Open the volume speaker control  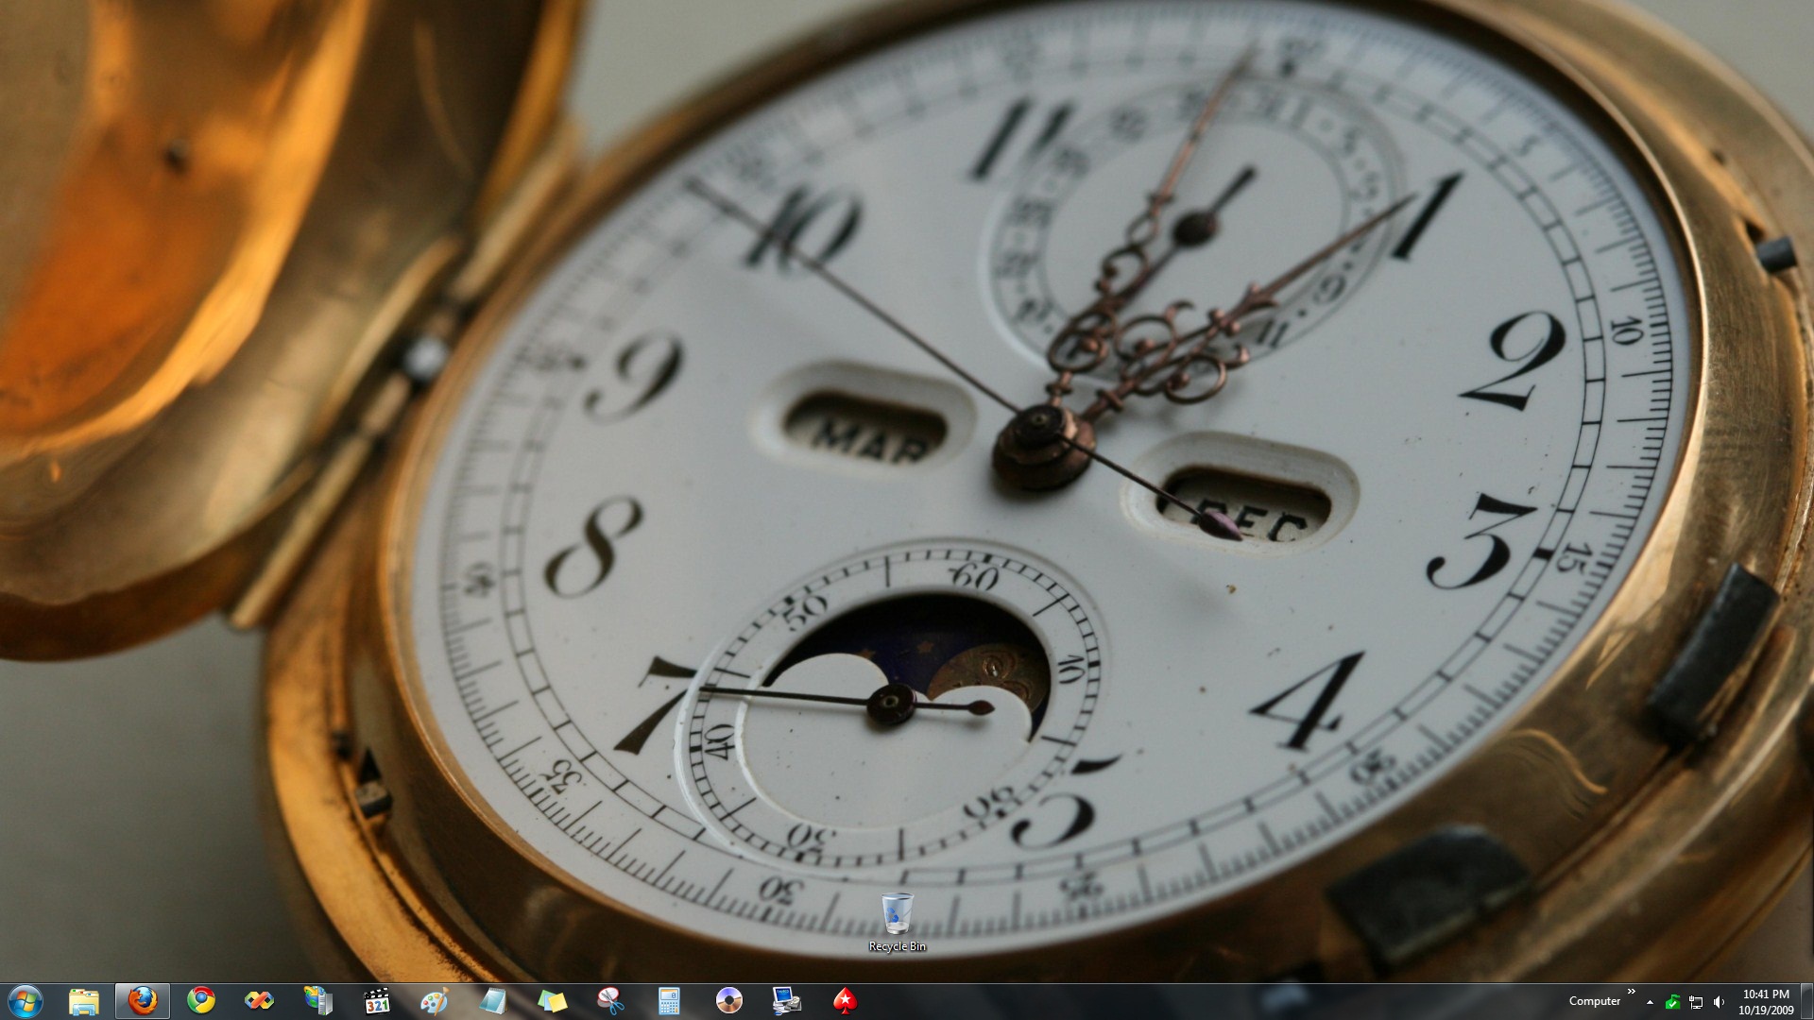[x=1719, y=1002]
